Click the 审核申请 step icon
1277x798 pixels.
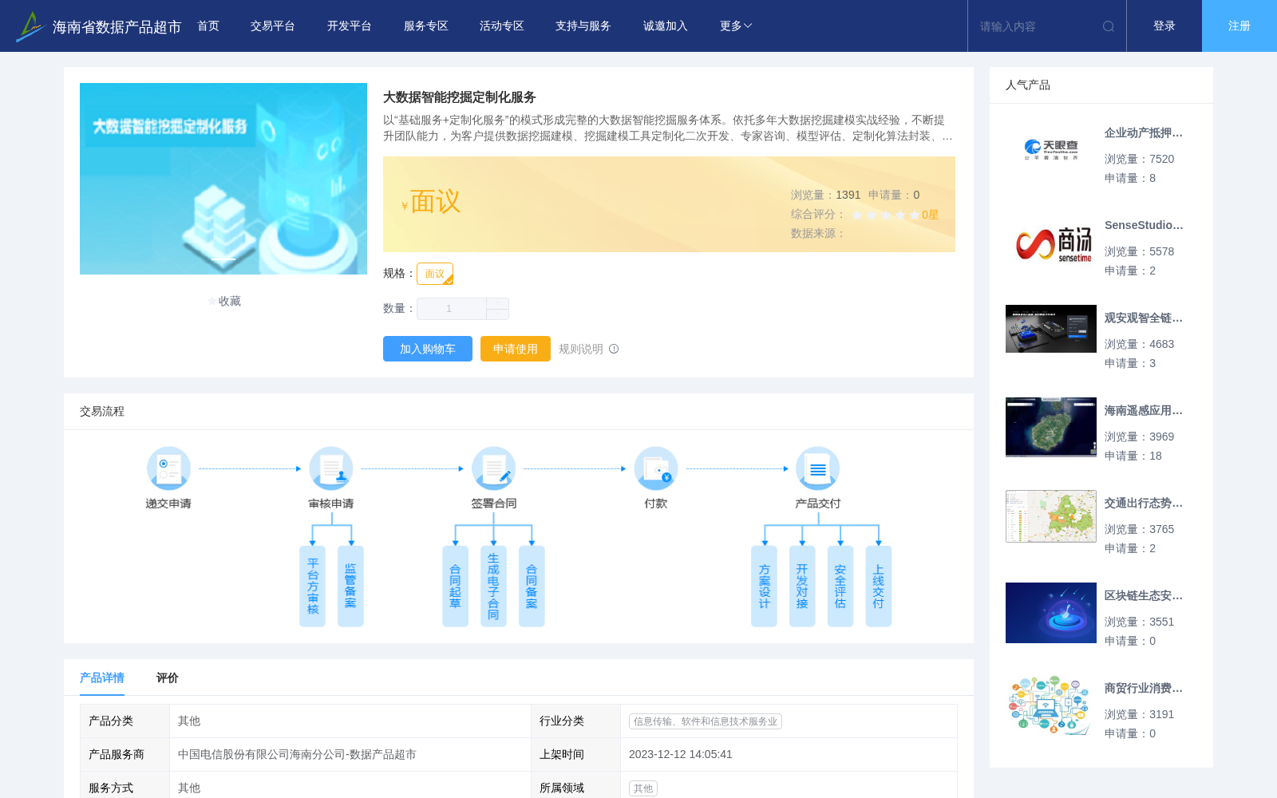[x=331, y=468]
